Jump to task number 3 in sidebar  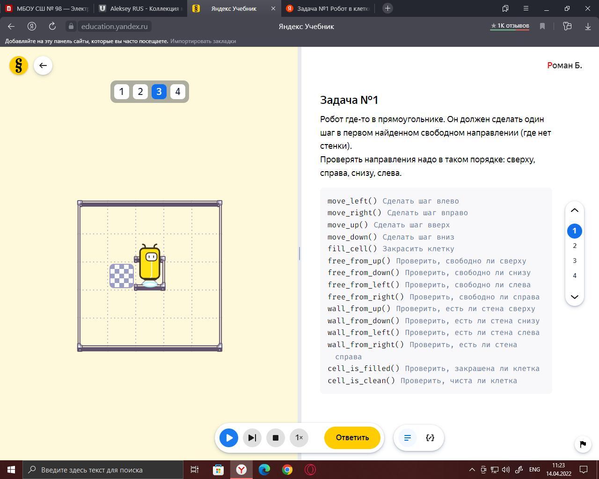575,261
